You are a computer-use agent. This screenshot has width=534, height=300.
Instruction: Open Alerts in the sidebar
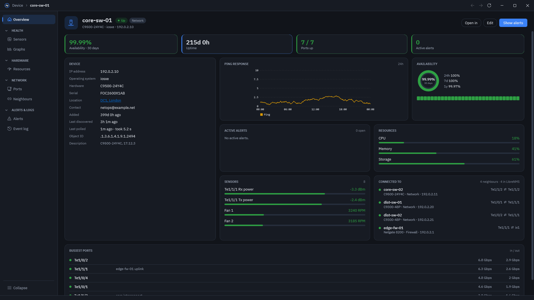[x=29, y=119]
